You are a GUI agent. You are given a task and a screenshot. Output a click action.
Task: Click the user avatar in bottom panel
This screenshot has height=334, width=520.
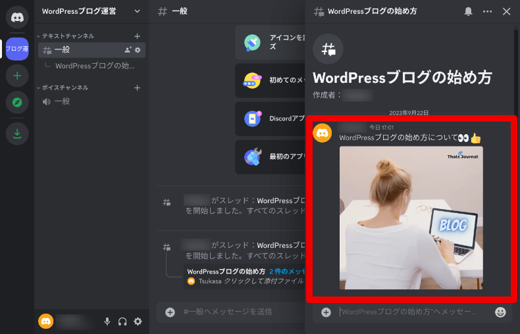pyautogui.click(x=46, y=321)
